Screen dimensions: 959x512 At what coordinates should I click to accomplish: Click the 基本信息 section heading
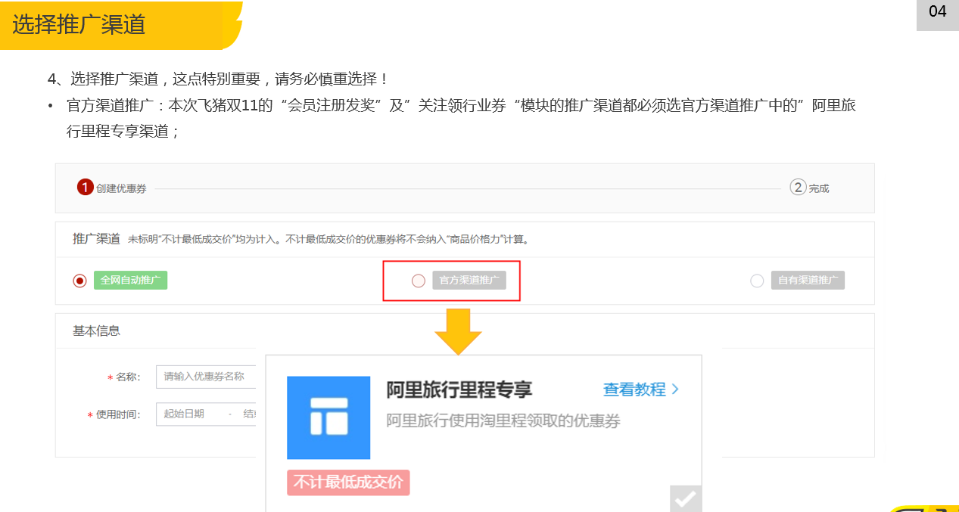96,330
